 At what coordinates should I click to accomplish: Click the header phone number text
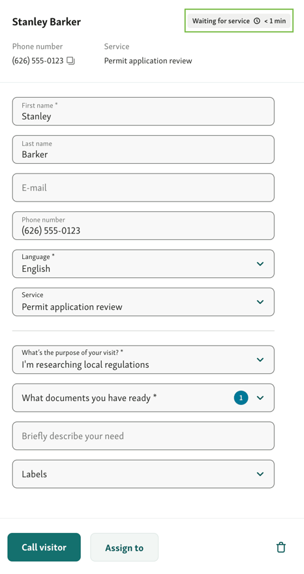pyautogui.click(x=38, y=61)
